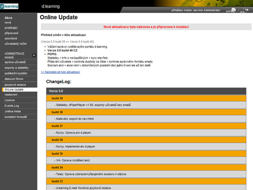
Task: Open the portal globe icon
Action: (x=233, y=10)
